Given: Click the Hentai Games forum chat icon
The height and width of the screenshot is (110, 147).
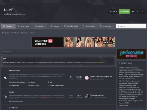Looking at the screenshot, I should pos(5,78).
